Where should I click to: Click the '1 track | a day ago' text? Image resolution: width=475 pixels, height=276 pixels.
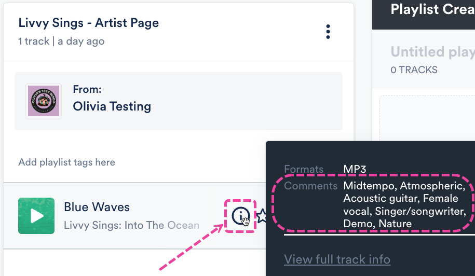pyautogui.click(x=61, y=41)
